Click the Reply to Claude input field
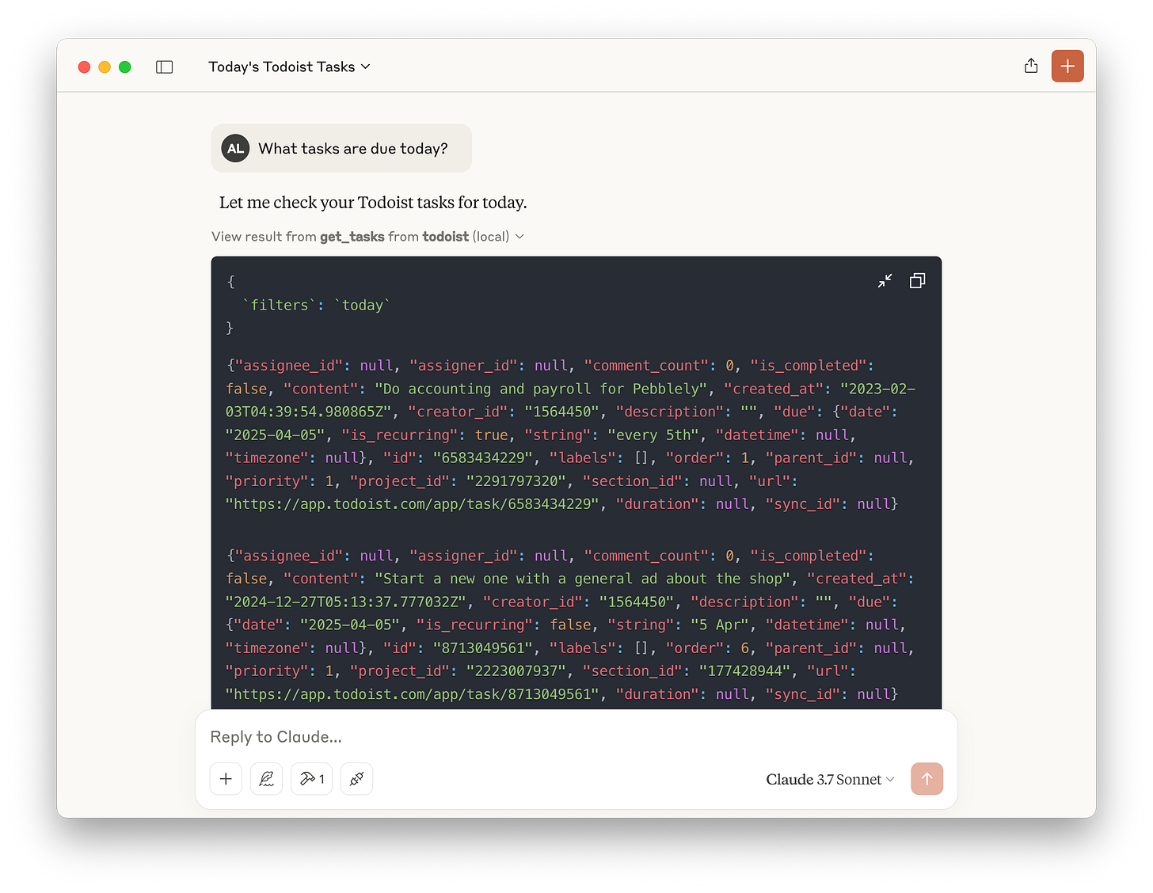The height and width of the screenshot is (893, 1153). click(576, 737)
